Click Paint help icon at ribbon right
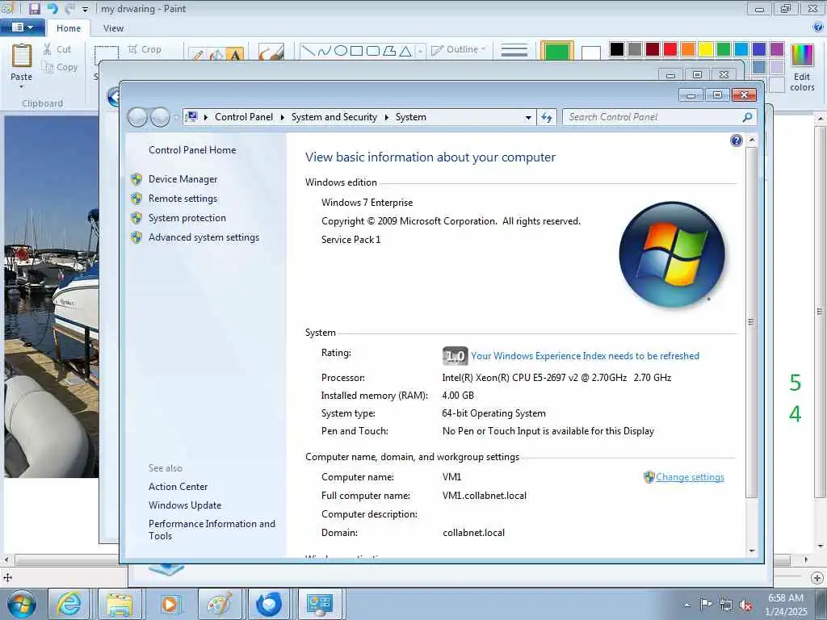The height and width of the screenshot is (620, 827). coord(818,27)
